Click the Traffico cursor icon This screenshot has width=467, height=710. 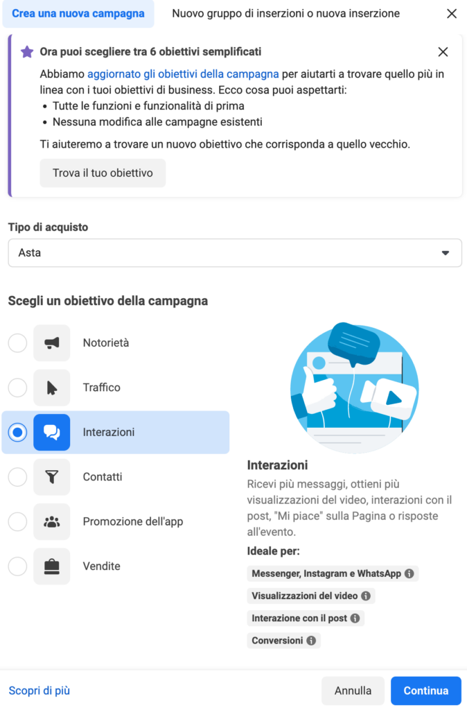coord(52,388)
